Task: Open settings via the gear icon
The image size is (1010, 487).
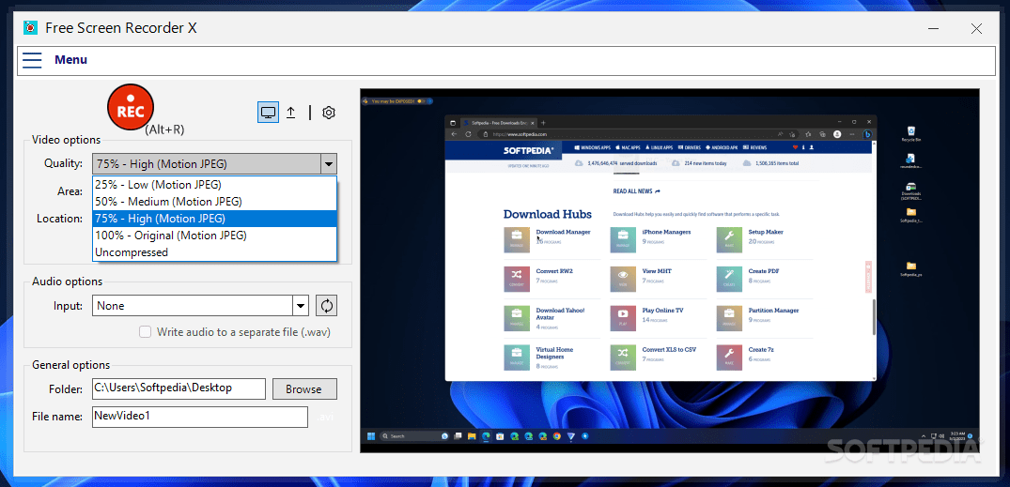Action: click(329, 113)
